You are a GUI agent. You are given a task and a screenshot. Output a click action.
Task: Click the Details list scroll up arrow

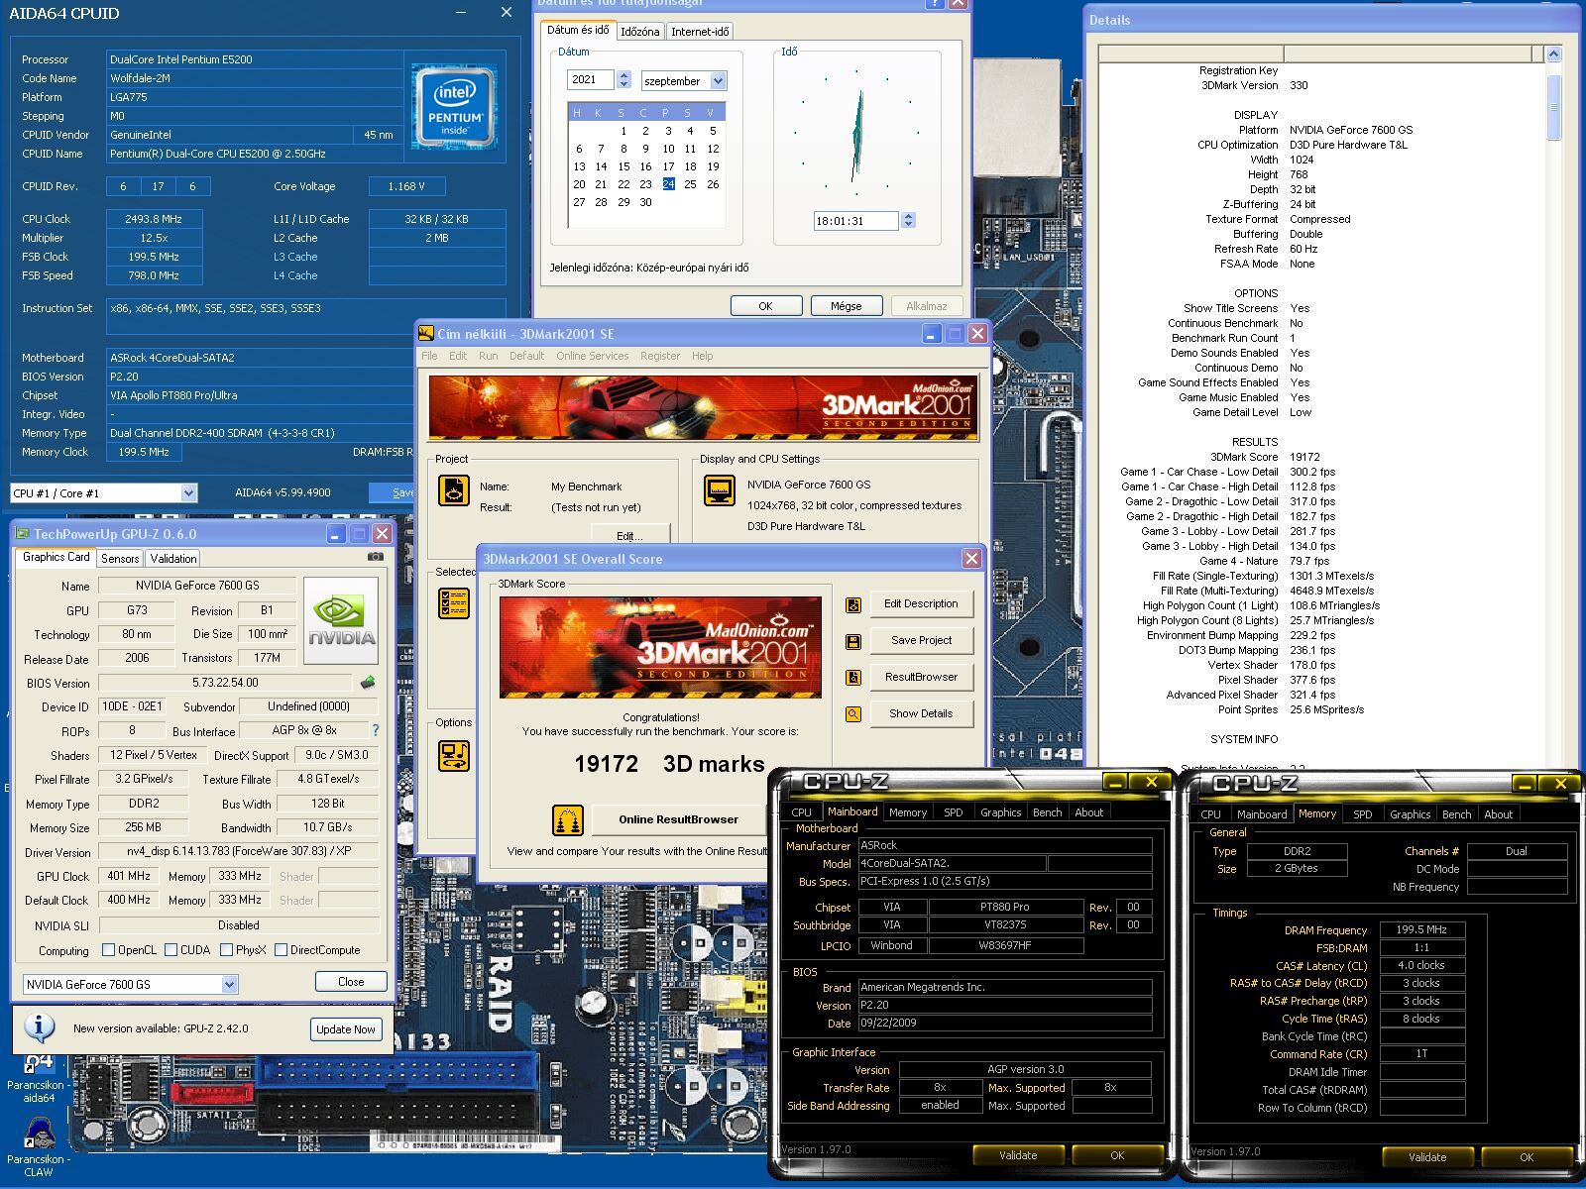1553,54
